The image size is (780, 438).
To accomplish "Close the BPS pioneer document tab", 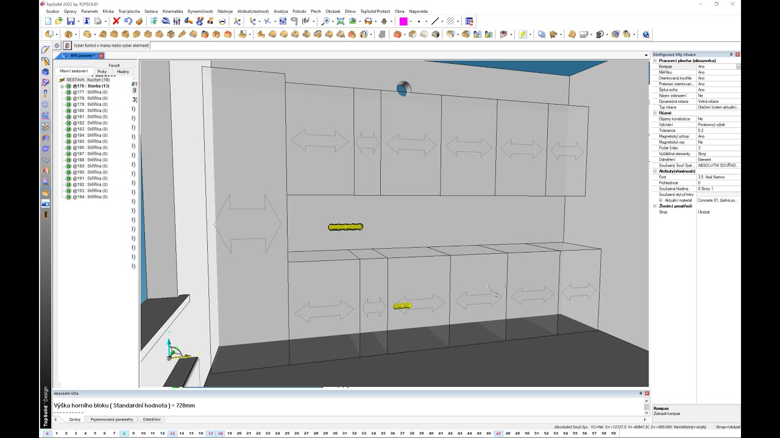I will 101,55.
